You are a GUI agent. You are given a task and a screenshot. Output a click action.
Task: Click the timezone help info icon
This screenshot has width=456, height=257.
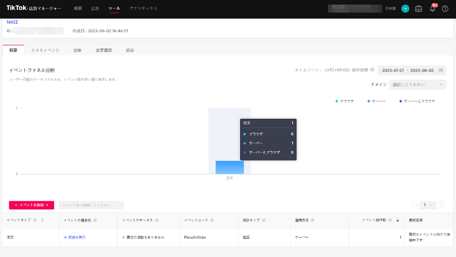pos(373,70)
